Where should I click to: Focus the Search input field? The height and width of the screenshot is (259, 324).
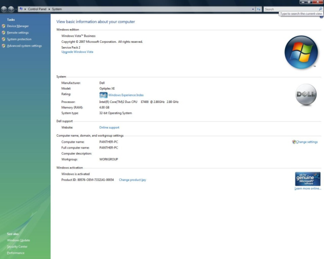coord(290,9)
